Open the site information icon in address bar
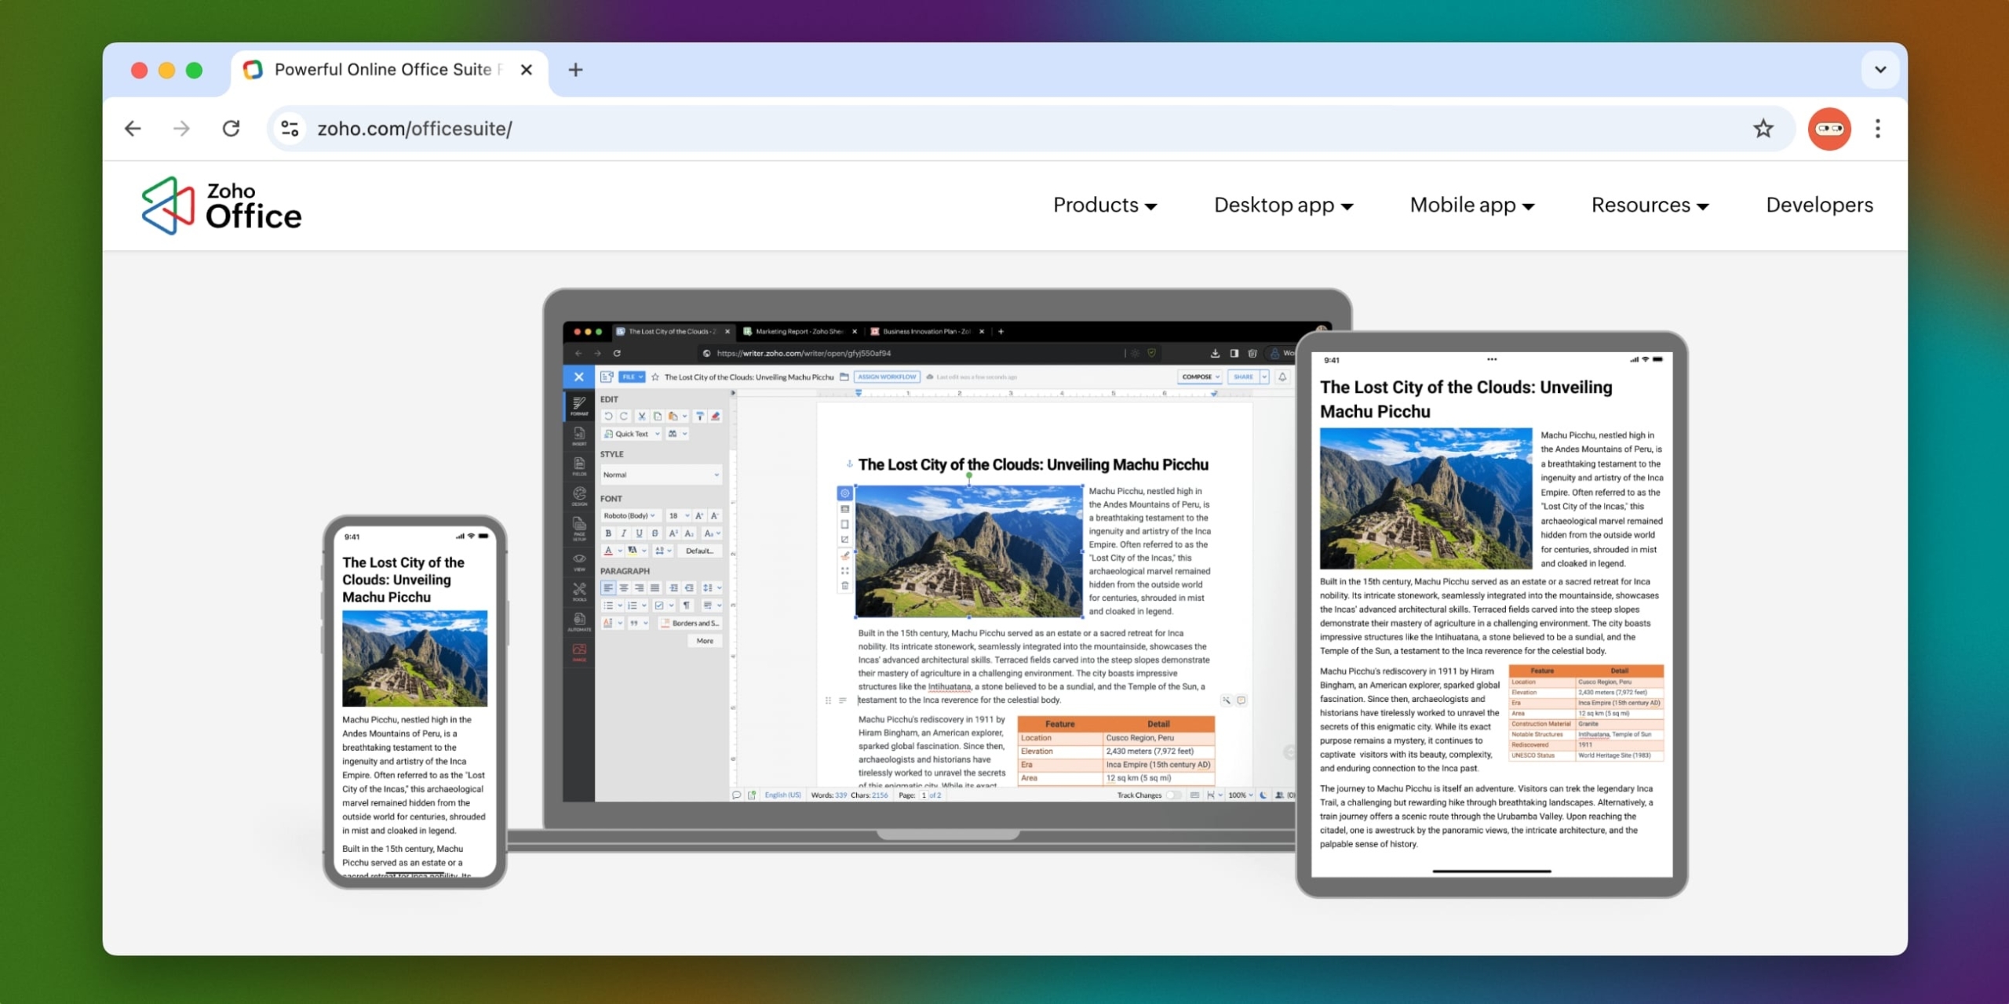This screenshot has height=1004, width=2009. coord(290,129)
